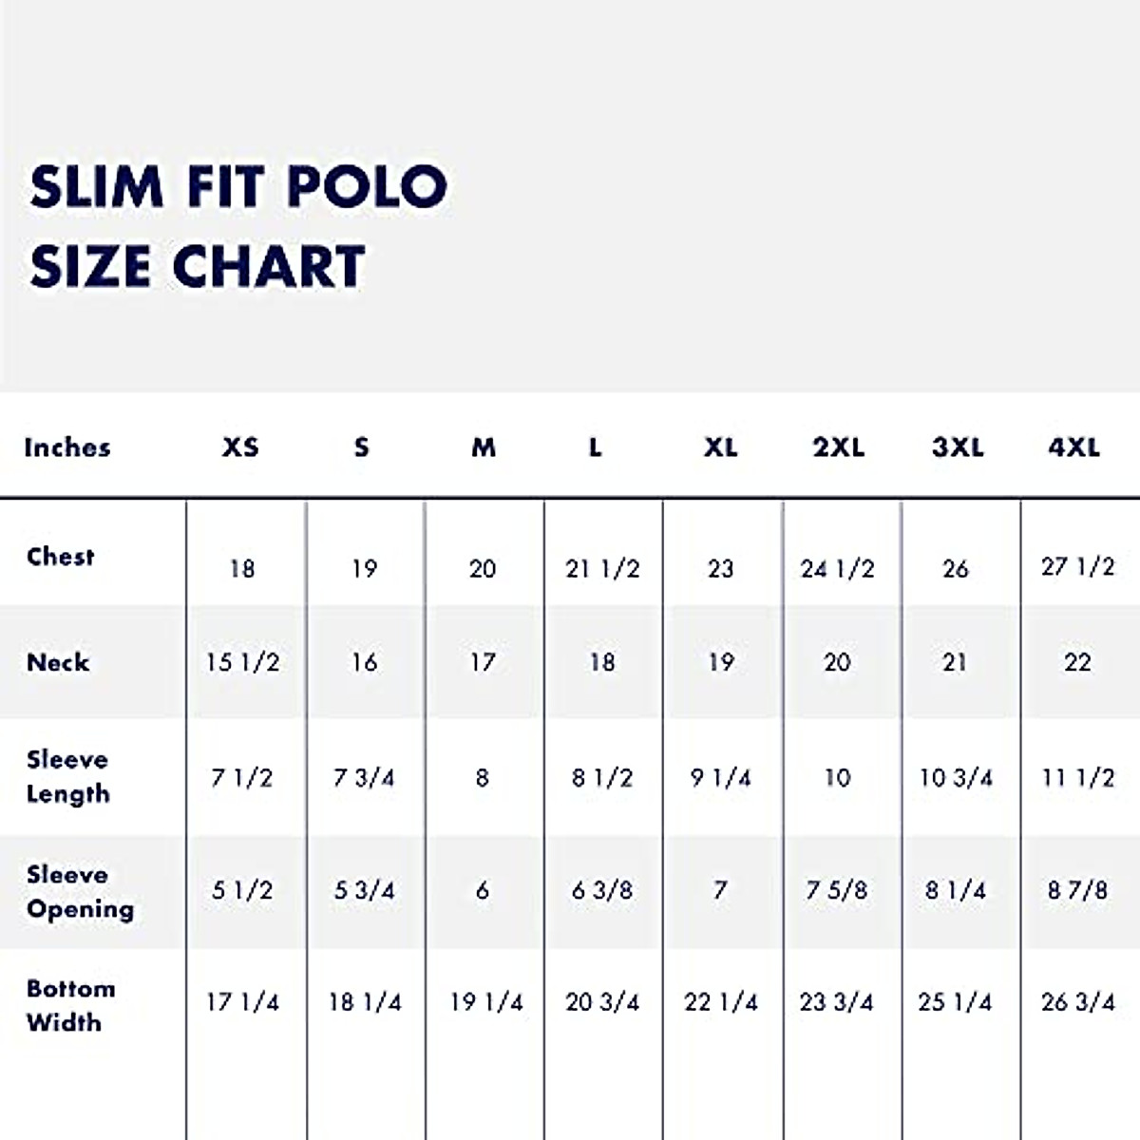Click the Chest row label
This screenshot has width=1140, height=1140.
click(61, 557)
